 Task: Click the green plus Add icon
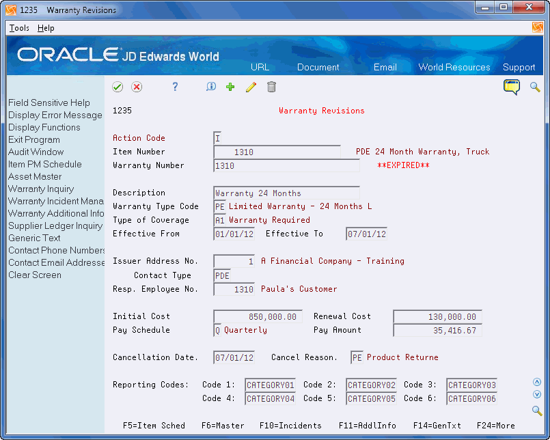(x=230, y=87)
